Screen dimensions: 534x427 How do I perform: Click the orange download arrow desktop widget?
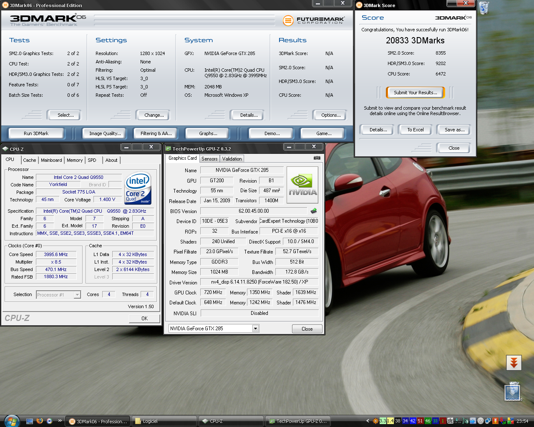click(514, 363)
